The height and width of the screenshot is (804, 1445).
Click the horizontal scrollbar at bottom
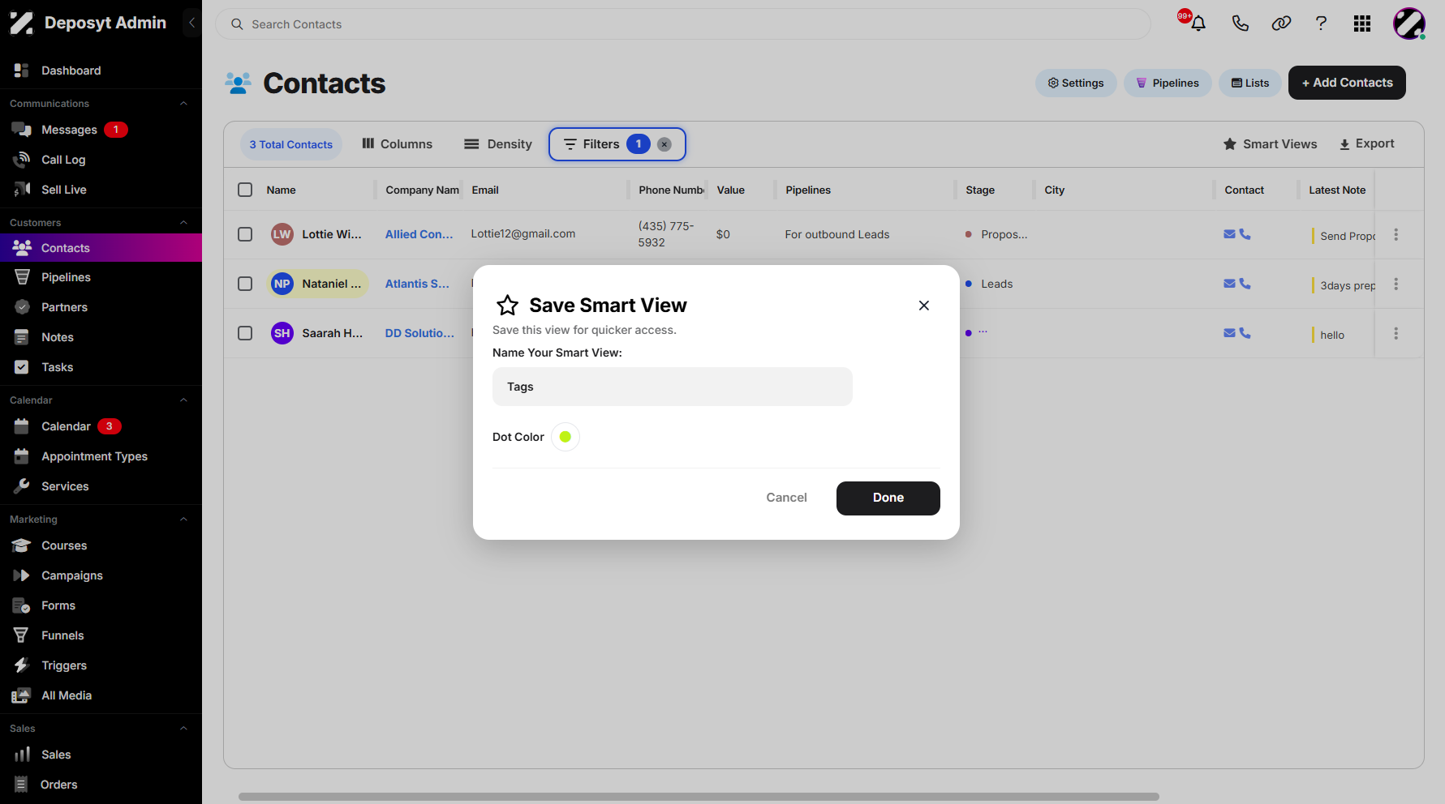coord(699,797)
